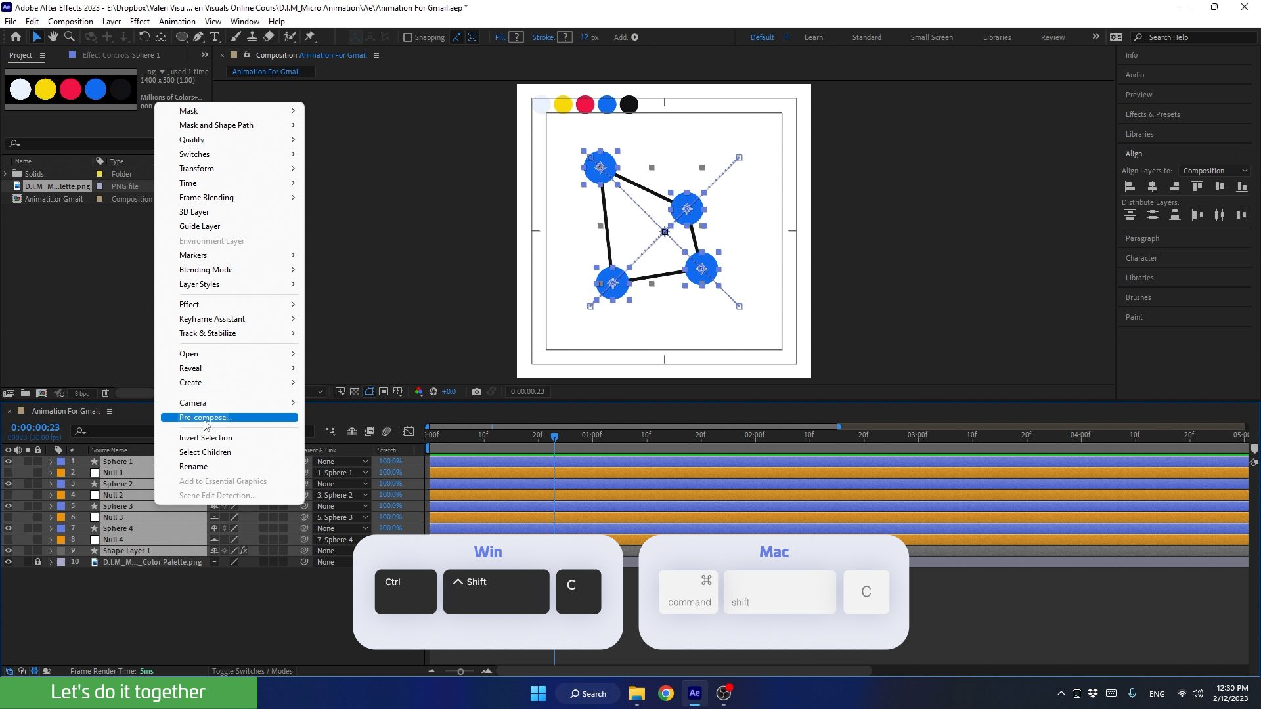The height and width of the screenshot is (709, 1261).
Task: Select the Brush tool
Action: [x=236, y=37]
